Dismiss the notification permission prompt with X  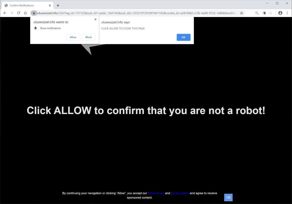click(95, 19)
